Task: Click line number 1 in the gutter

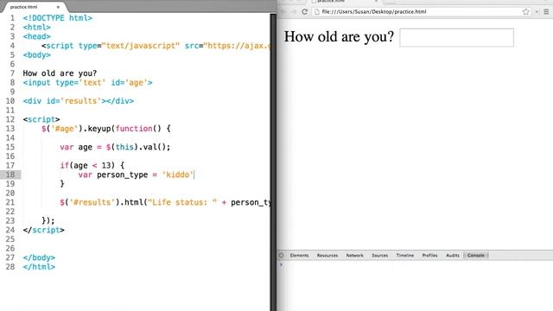Action: (12, 18)
